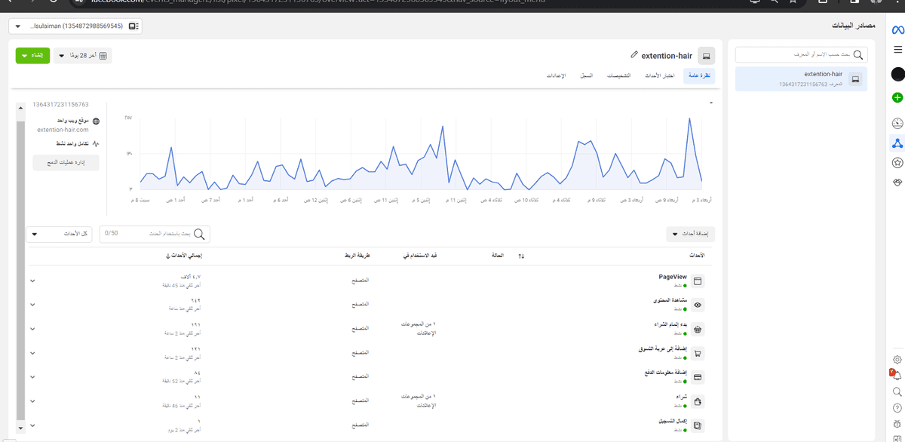Click the pencil edit icon beside extention-hair
This screenshot has width=905, height=442.
(x=633, y=55)
